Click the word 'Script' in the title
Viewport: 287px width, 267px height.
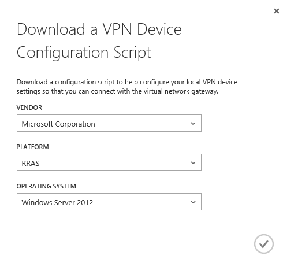(x=132, y=53)
